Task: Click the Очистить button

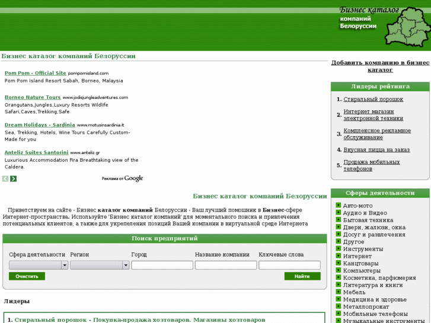Action: 27,276
